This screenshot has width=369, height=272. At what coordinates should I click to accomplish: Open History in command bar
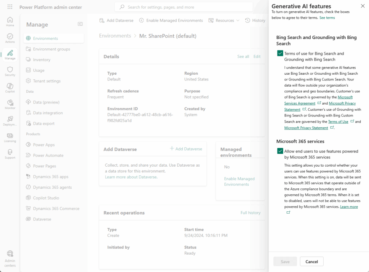pyautogui.click(x=255, y=21)
